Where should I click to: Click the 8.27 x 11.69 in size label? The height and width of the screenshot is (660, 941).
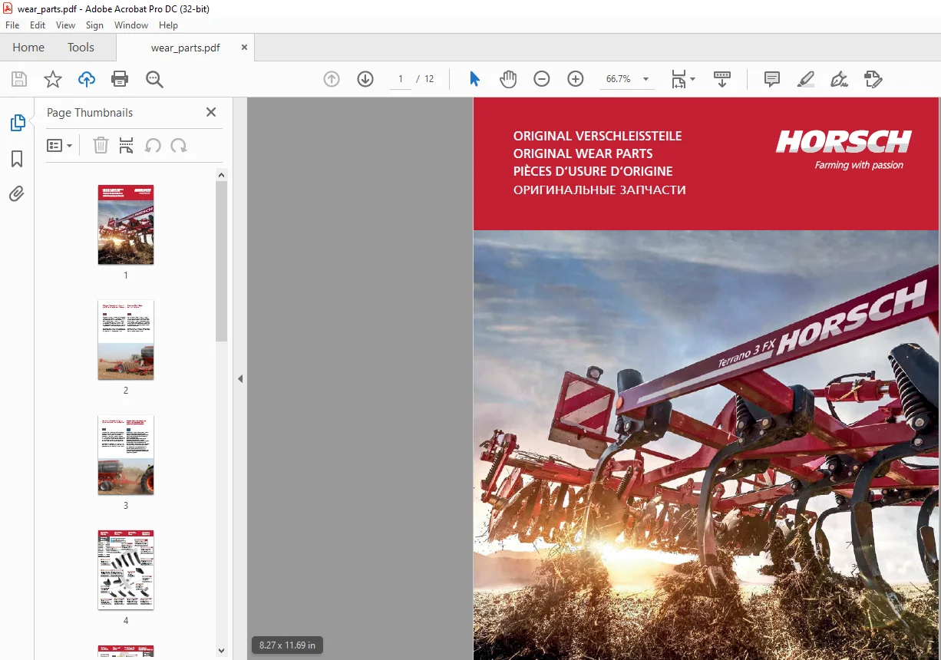[x=287, y=645]
